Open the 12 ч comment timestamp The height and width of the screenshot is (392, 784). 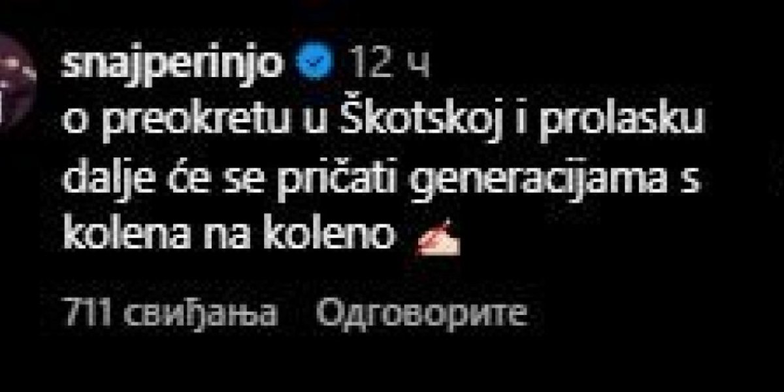tap(387, 65)
